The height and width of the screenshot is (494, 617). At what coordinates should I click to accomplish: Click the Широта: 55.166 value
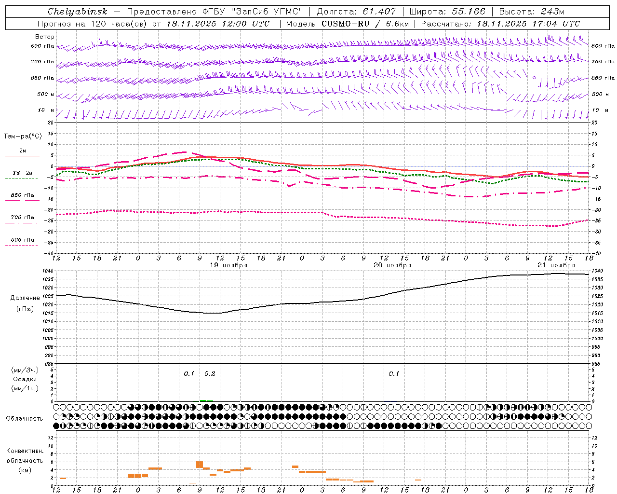448,12
